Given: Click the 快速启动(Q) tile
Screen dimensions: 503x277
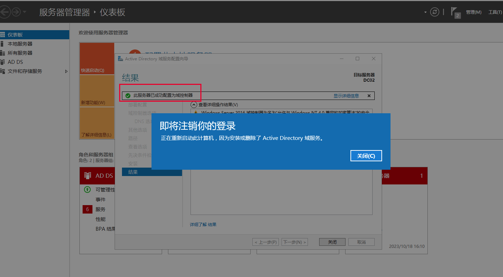Looking at the screenshot, I should 97,59.
